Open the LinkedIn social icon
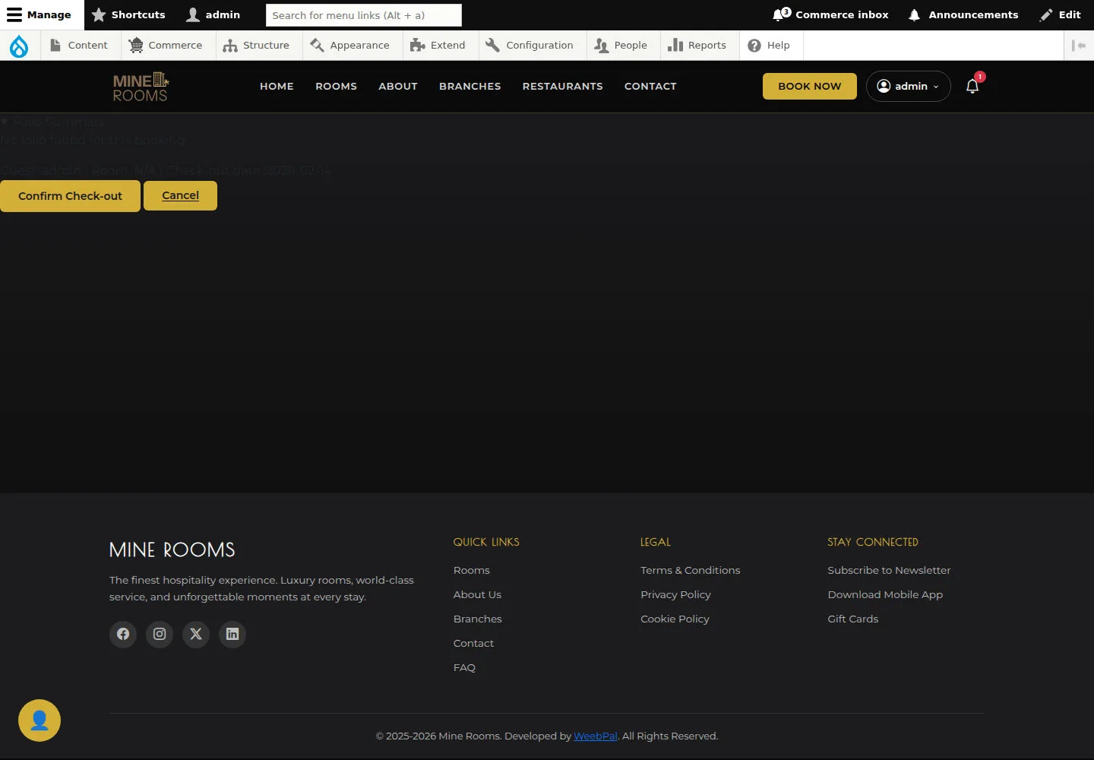The image size is (1094, 760). click(x=232, y=634)
